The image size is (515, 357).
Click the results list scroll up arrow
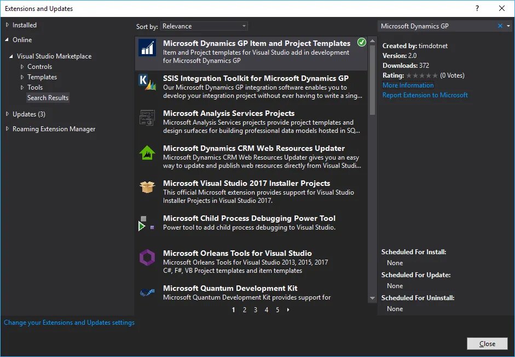(x=372, y=41)
